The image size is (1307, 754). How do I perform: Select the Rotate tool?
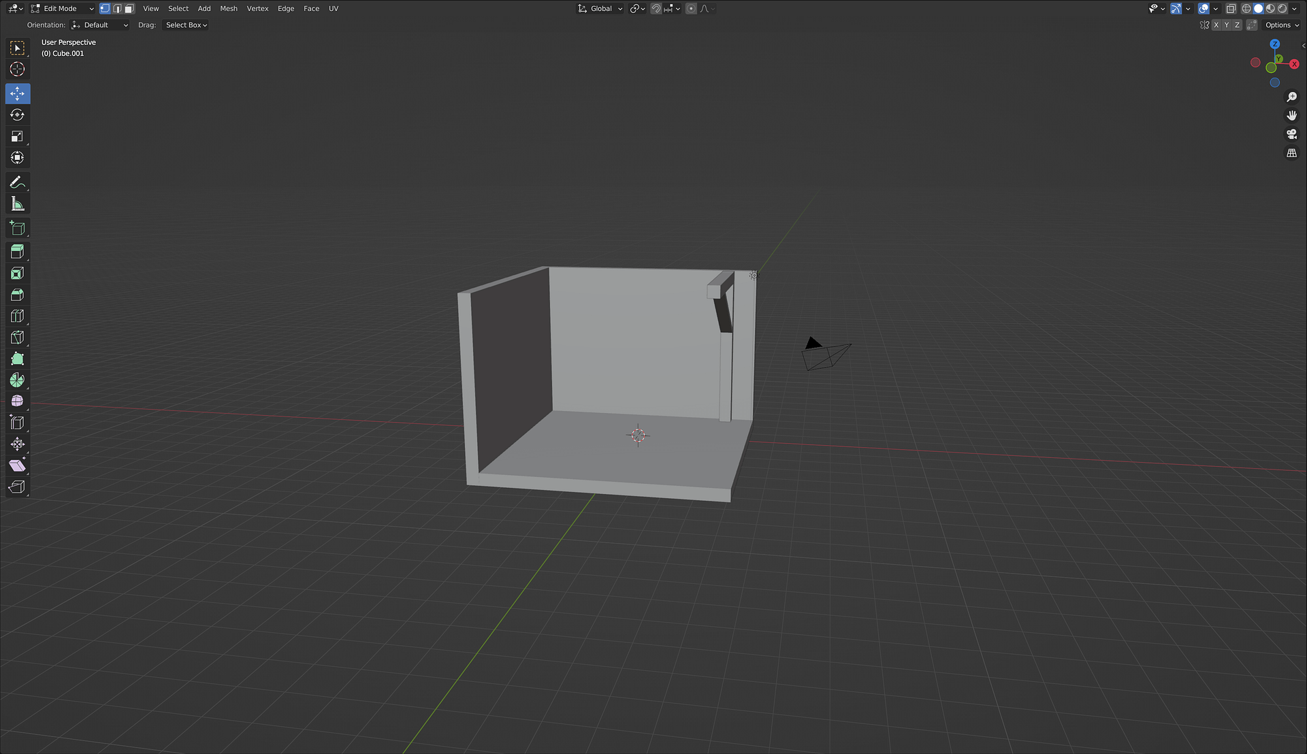pyautogui.click(x=17, y=115)
